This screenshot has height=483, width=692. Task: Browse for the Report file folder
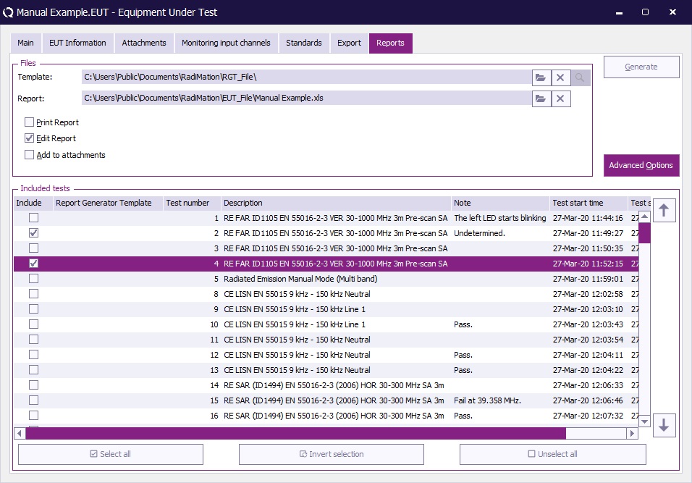(541, 98)
